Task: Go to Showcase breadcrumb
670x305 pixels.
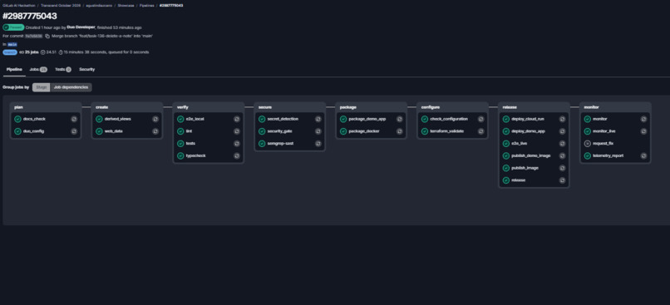Action: [126, 6]
